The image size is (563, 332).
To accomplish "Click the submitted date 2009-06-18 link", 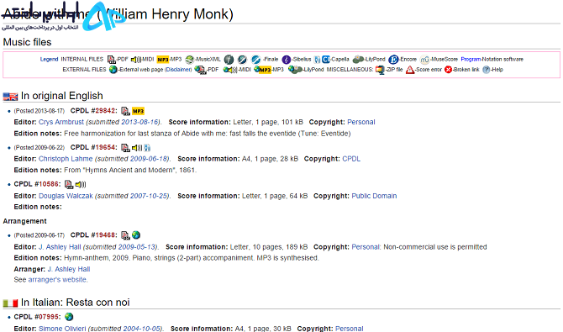I will point(149,159).
